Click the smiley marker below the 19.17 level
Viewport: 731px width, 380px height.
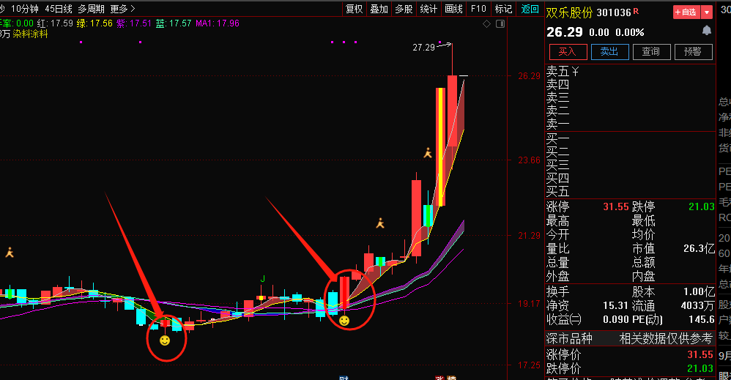pos(344,320)
